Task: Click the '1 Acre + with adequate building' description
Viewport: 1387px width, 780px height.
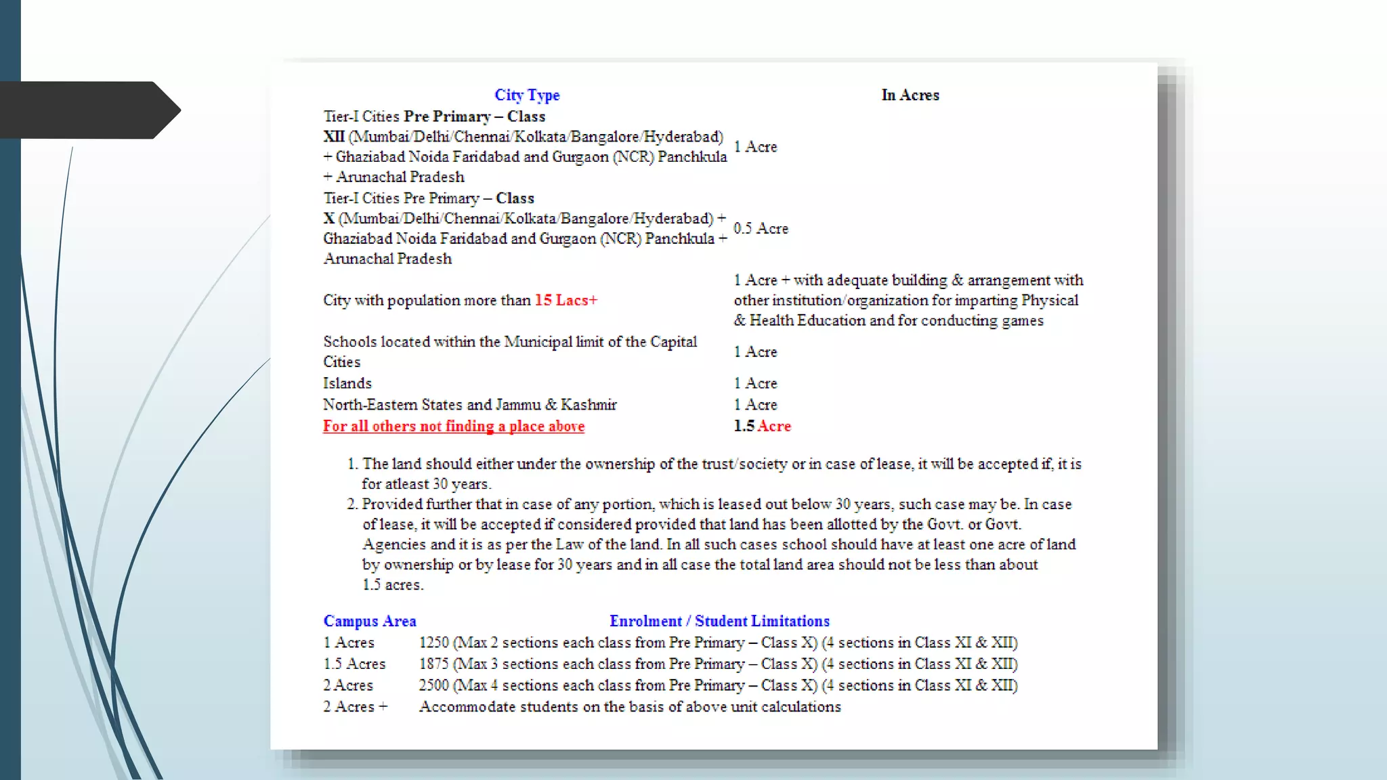Action: 908,301
